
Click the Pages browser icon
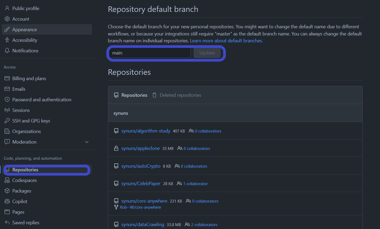[x=7, y=212]
